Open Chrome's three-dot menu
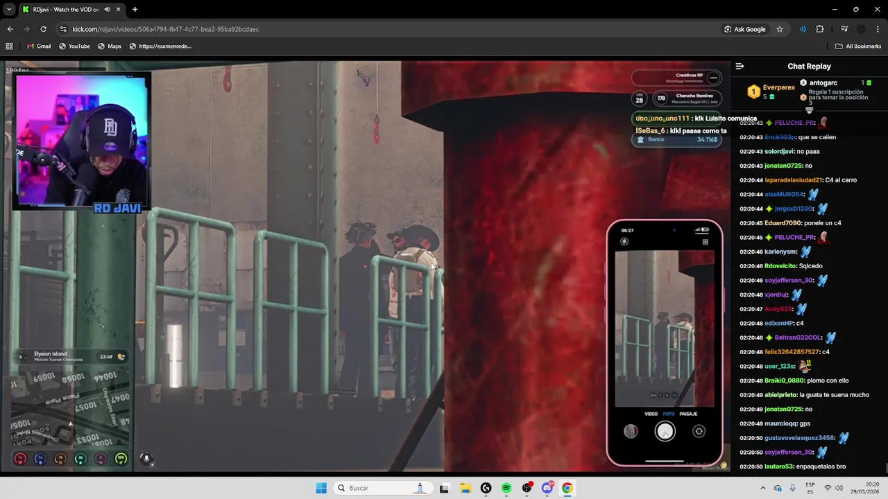888x499 pixels. click(x=878, y=29)
